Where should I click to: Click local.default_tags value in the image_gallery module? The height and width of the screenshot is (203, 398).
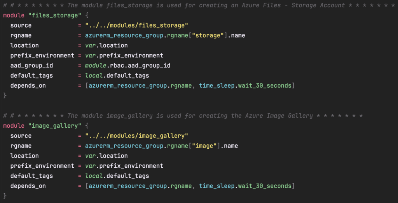coord(117,176)
